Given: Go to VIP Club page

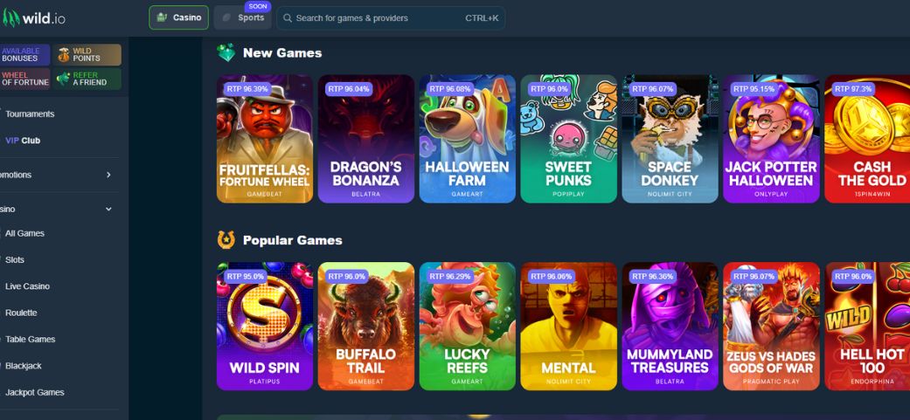Looking at the screenshot, I should (23, 141).
